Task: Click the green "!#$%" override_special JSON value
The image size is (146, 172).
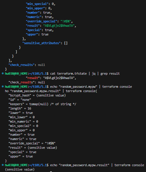Action: (x=66, y=21)
